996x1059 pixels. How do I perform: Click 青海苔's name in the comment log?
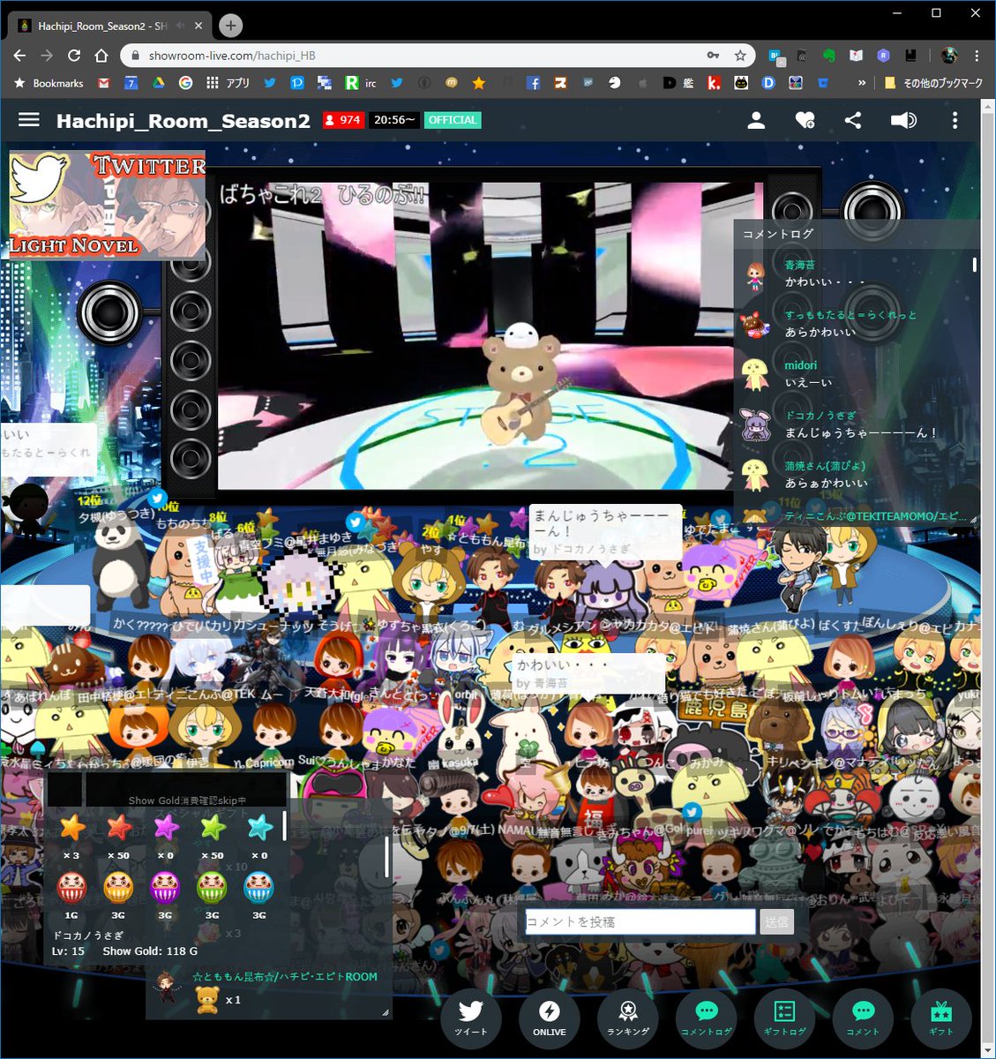pyautogui.click(x=800, y=265)
